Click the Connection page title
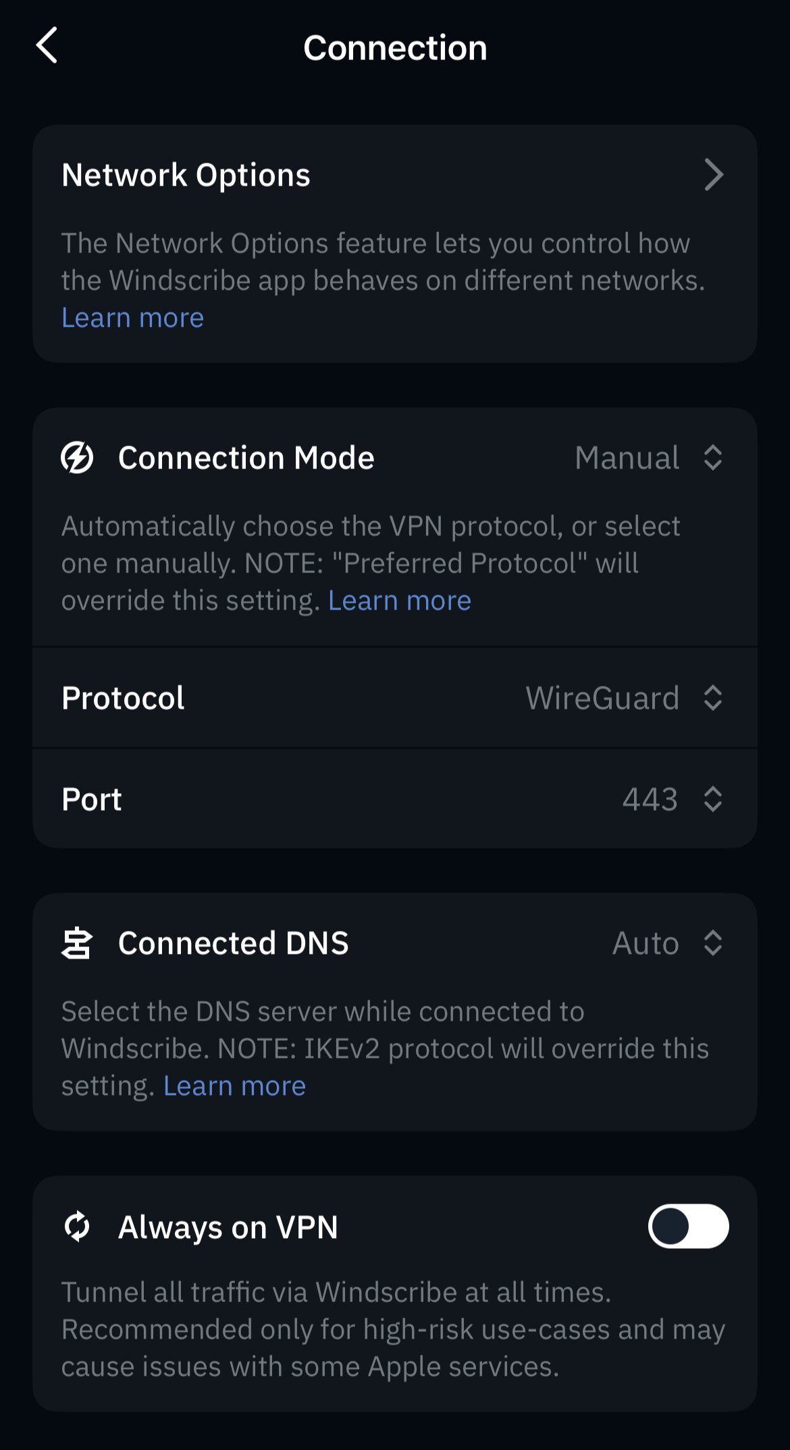Image resolution: width=790 pixels, height=1450 pixels. [395, 48]
